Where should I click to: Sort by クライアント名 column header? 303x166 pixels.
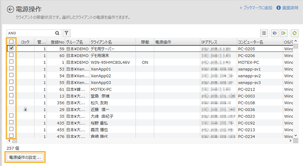point(113,42)
